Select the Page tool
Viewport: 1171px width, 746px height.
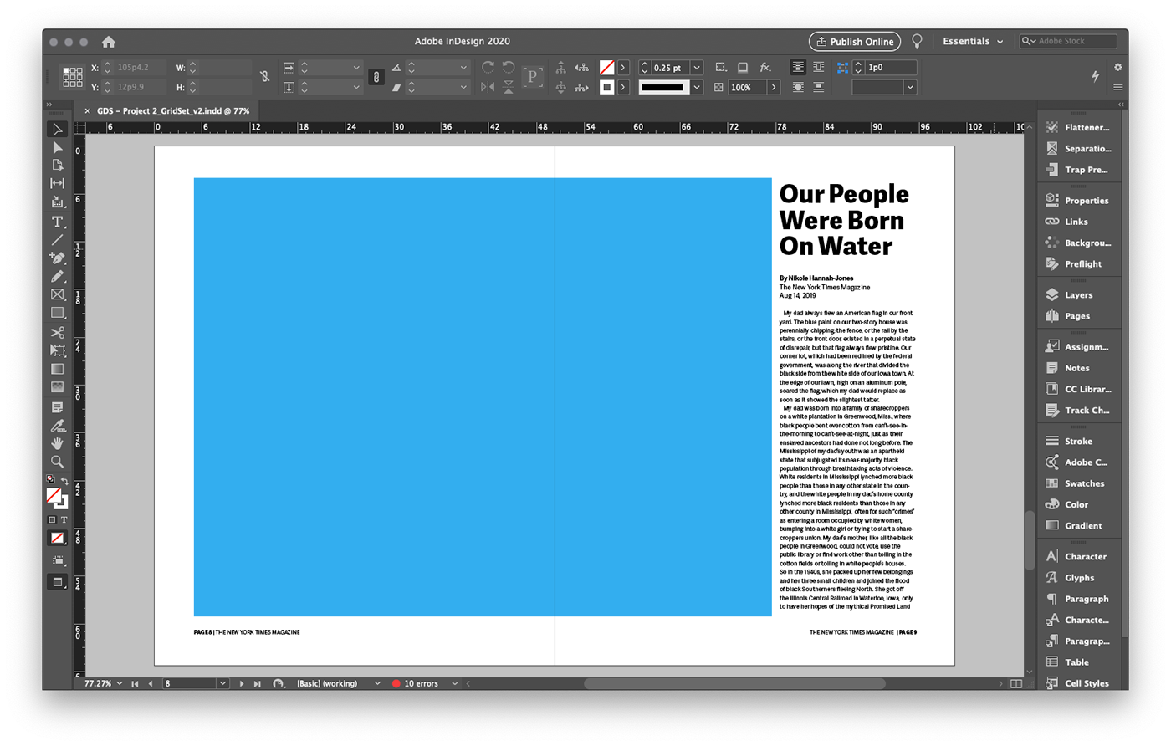click(x=57, y=165)
